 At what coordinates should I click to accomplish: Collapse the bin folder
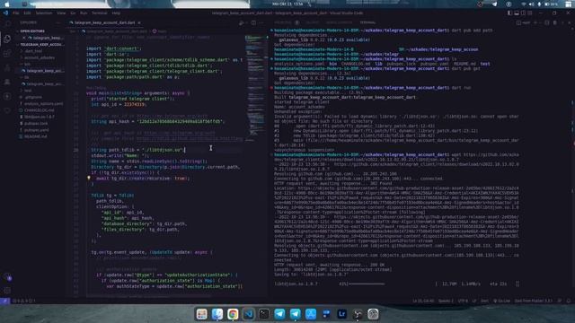tap(27, 64)
